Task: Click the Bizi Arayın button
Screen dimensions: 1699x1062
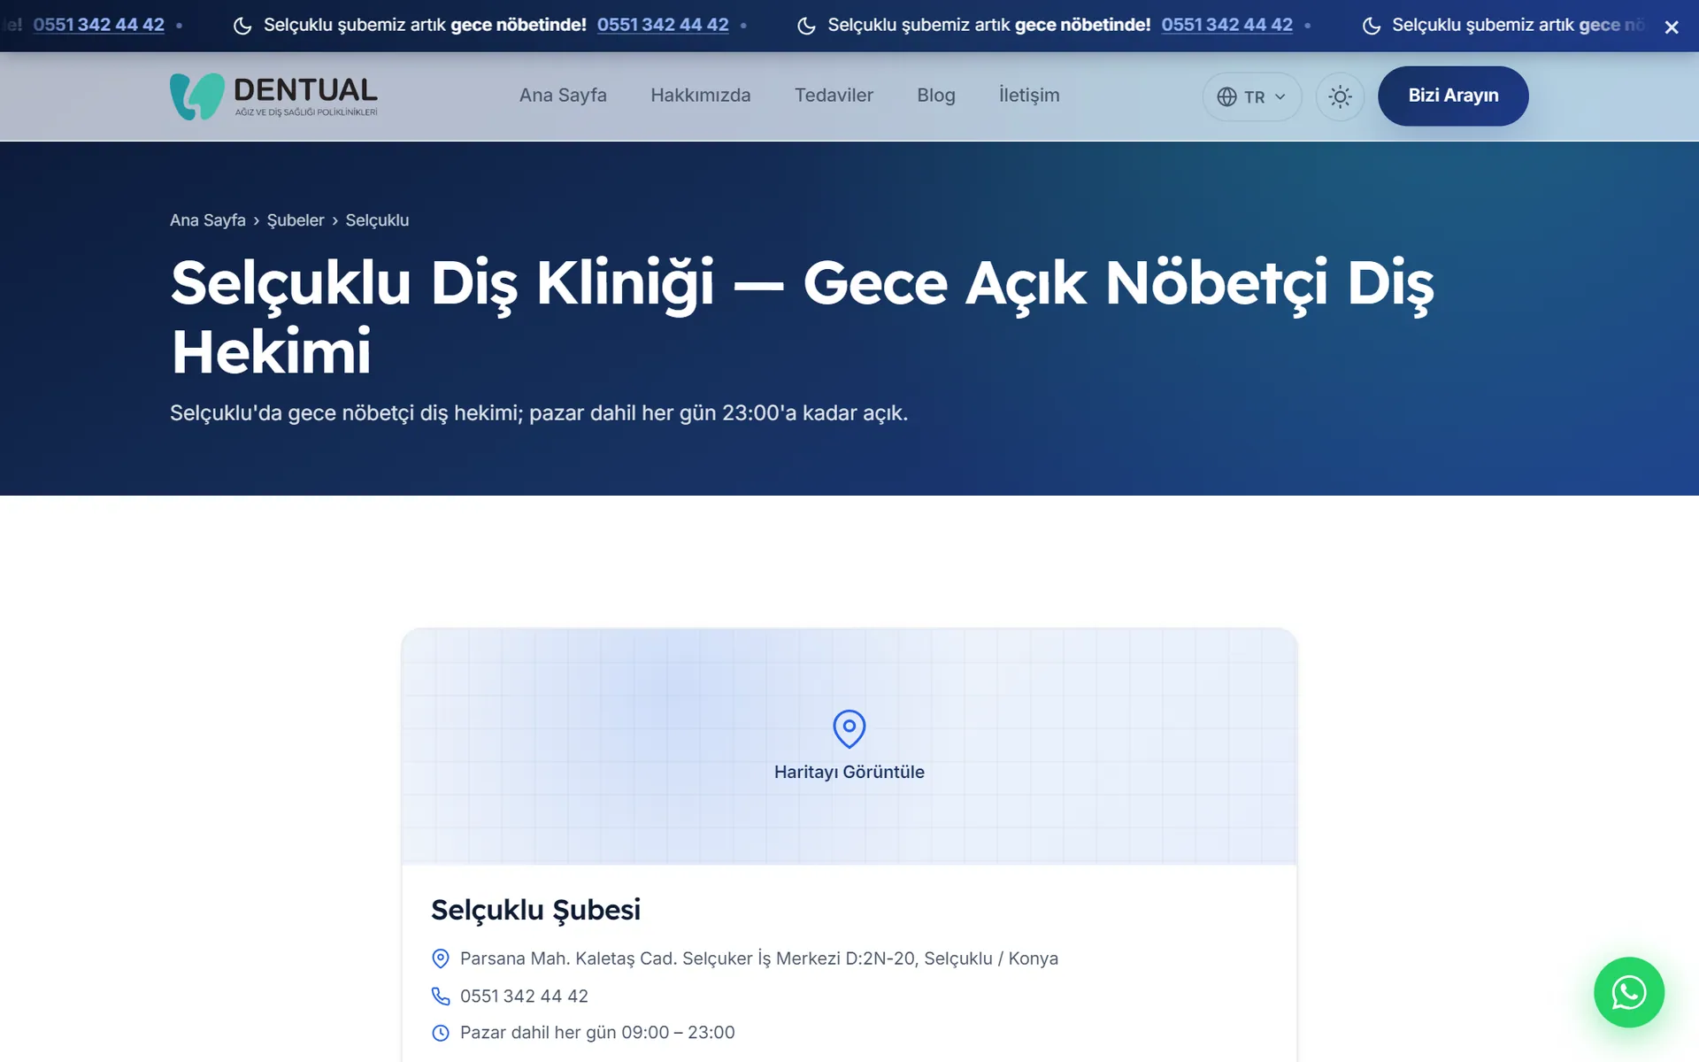Action: (x=1453, y=96)
